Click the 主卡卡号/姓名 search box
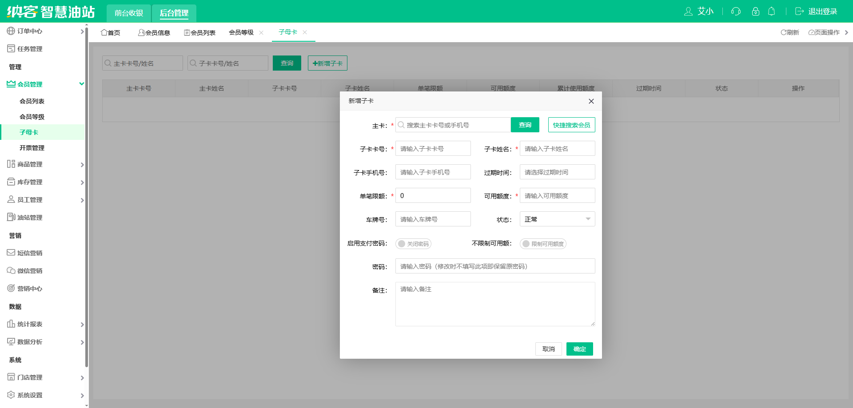 (x=143, y=63)
